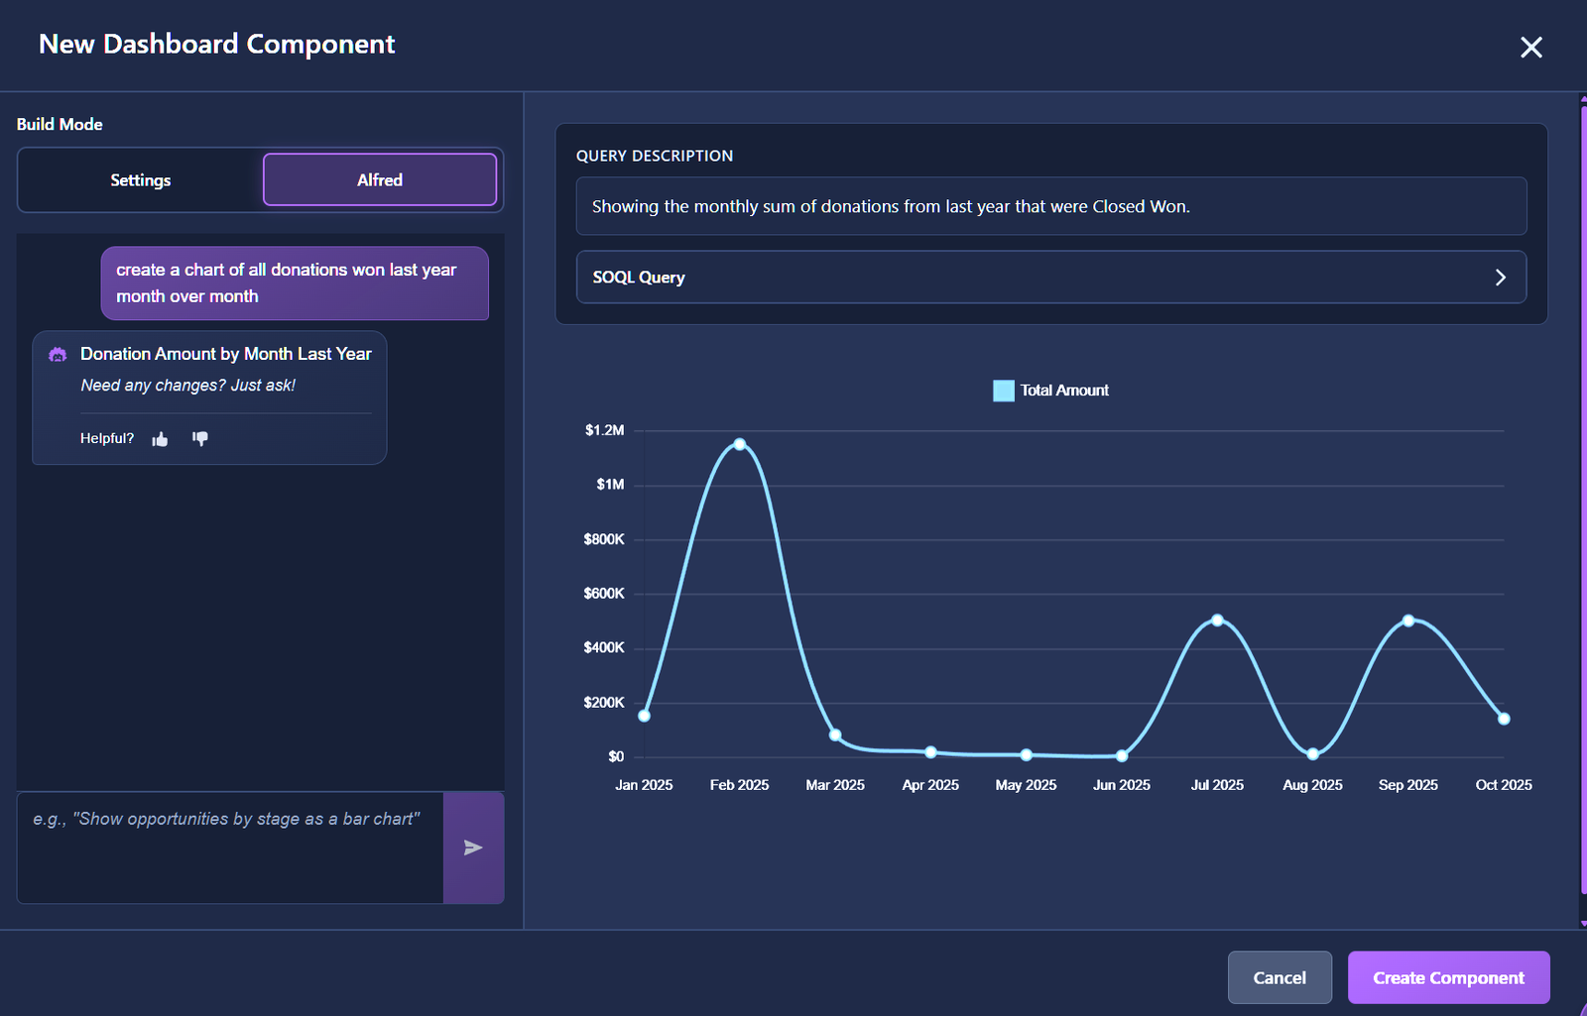Screen dimensions: 1587x1016
Task: Click the thumbs down feedback icon
Action: pyautogui.click(x=199, y=438)
